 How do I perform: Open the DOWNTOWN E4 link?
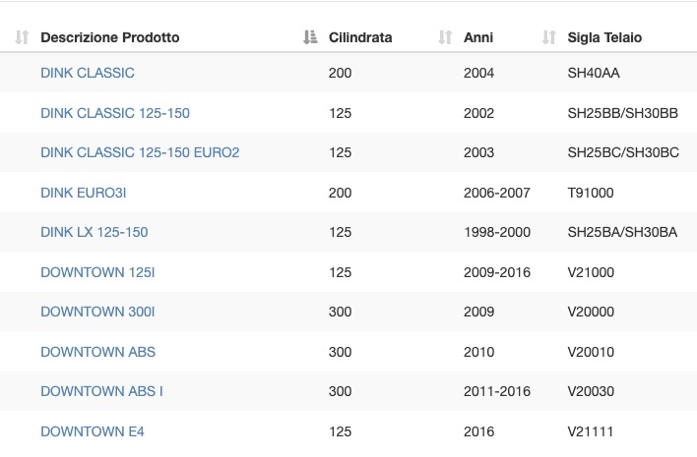tap(92, 431)
